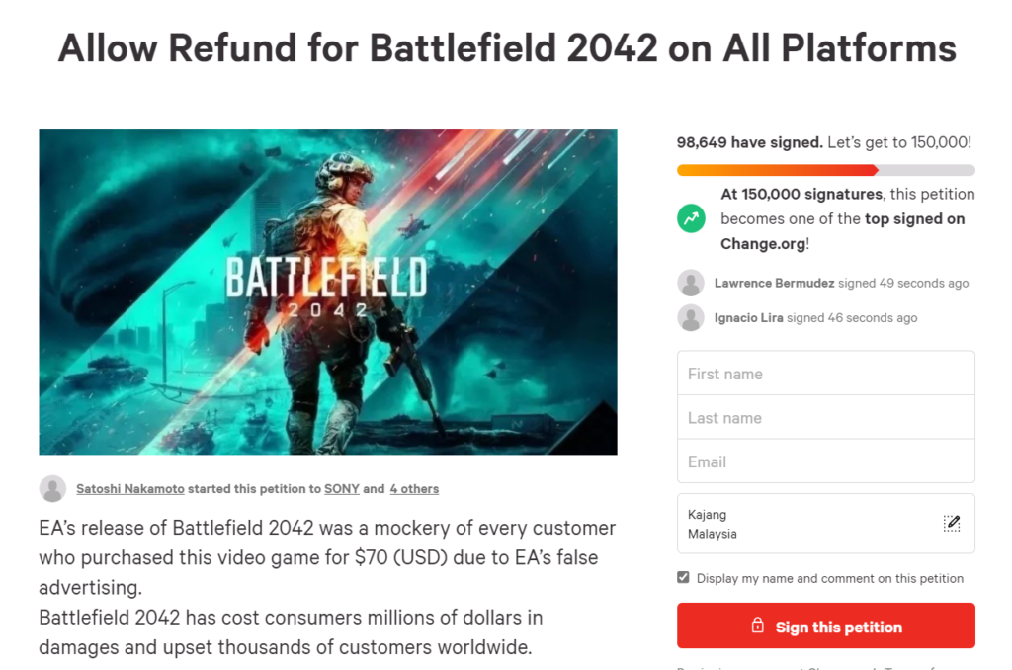
Task: Open the Satoshi Nakamoto profile link
Action: tap(130, 488)
